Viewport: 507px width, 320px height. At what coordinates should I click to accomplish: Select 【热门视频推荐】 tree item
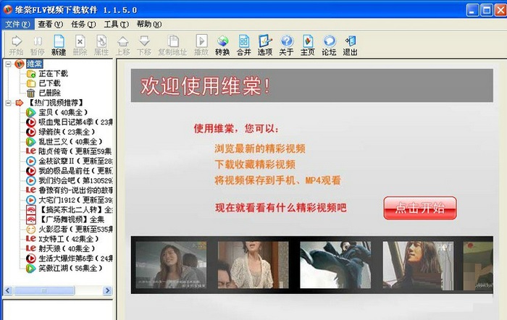(56, 103)
